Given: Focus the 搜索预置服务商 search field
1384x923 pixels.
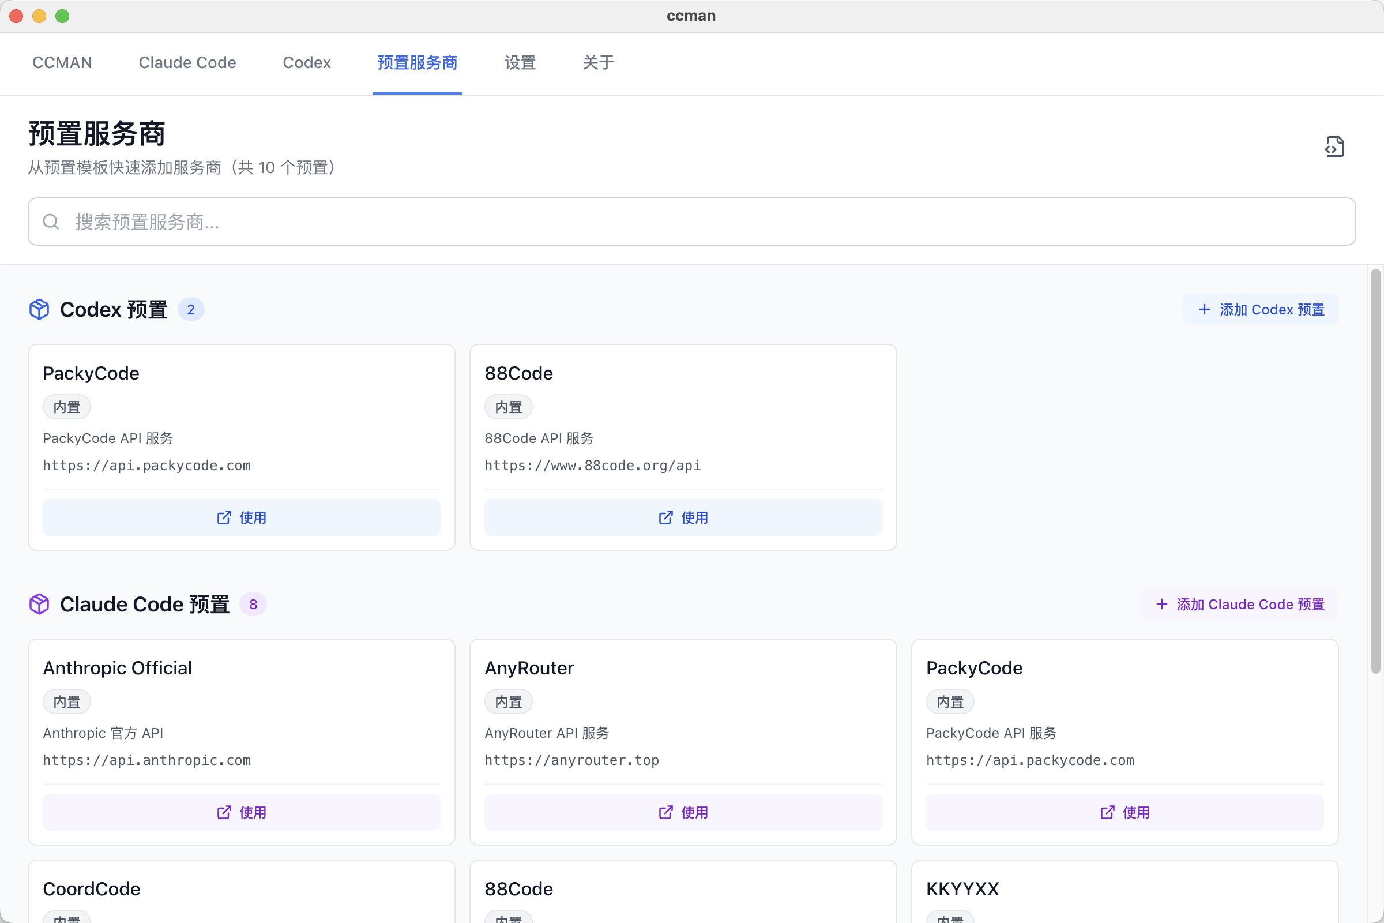Looking at the screenshot, I should click(691, 222).
